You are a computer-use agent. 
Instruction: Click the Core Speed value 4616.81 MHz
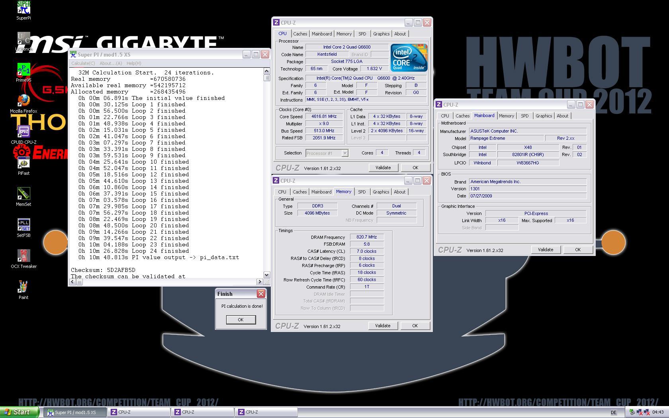[324, 117]
